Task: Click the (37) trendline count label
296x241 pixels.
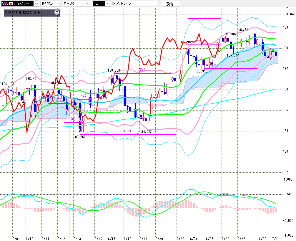Action: (127, 131)
